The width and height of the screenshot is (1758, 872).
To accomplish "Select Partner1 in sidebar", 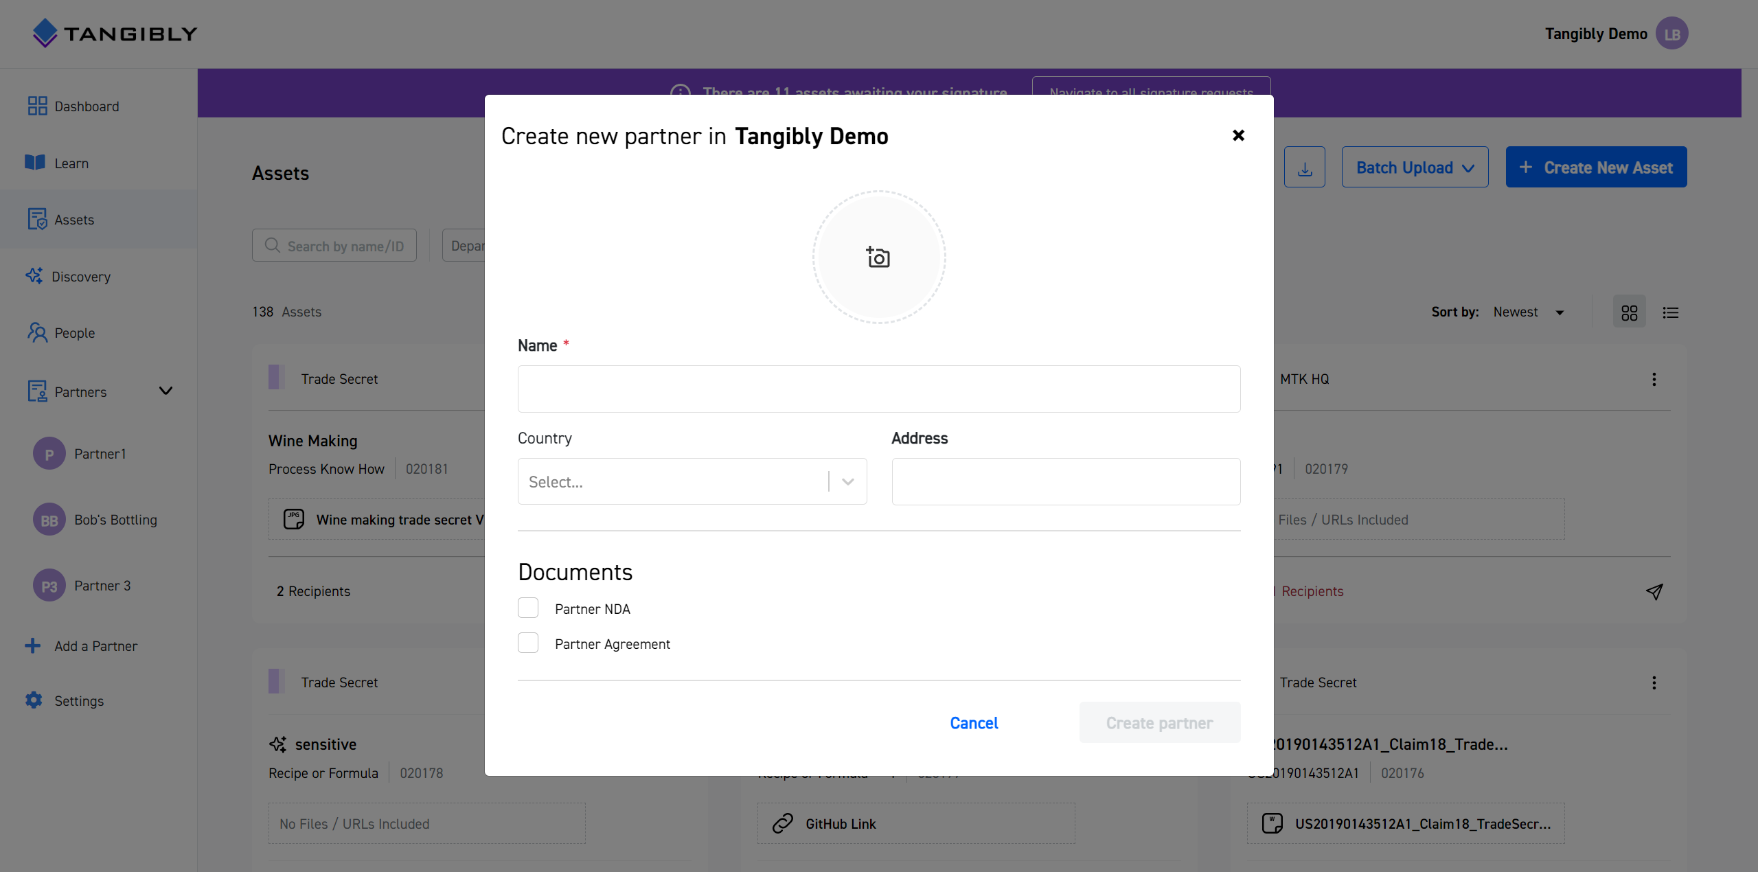I will [x=100, y=454].
